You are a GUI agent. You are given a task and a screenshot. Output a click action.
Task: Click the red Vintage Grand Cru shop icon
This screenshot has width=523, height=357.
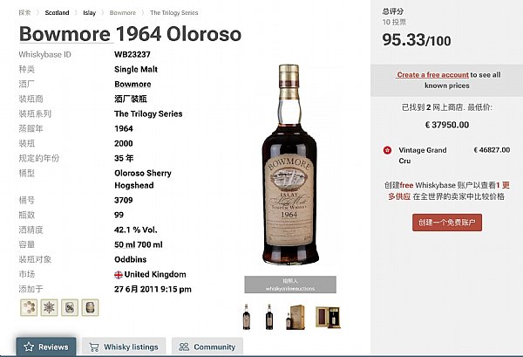[387, 150]
